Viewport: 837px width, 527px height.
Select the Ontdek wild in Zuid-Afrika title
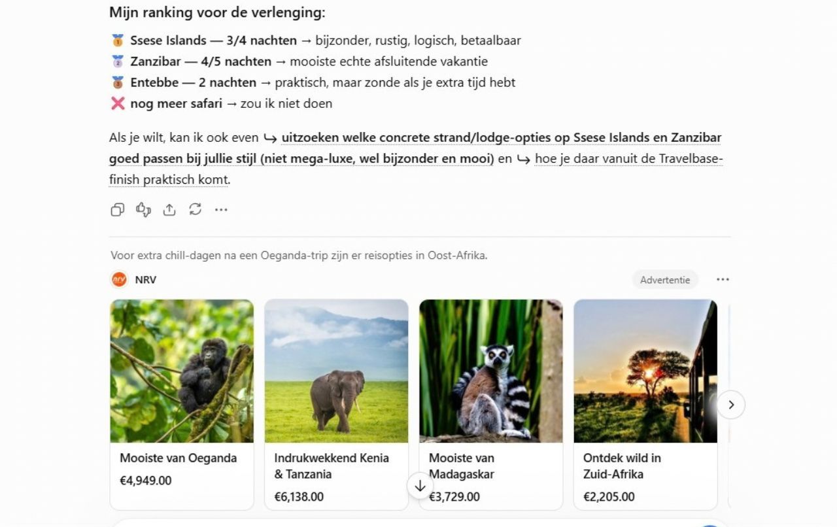(622, 466)
